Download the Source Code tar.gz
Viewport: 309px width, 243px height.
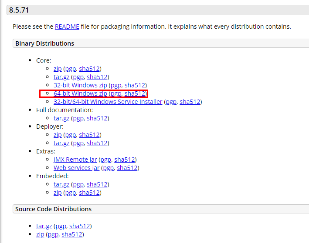44,226
